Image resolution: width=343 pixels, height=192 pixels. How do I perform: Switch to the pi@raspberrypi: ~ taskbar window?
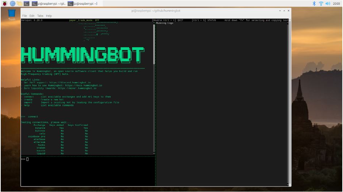82,4
